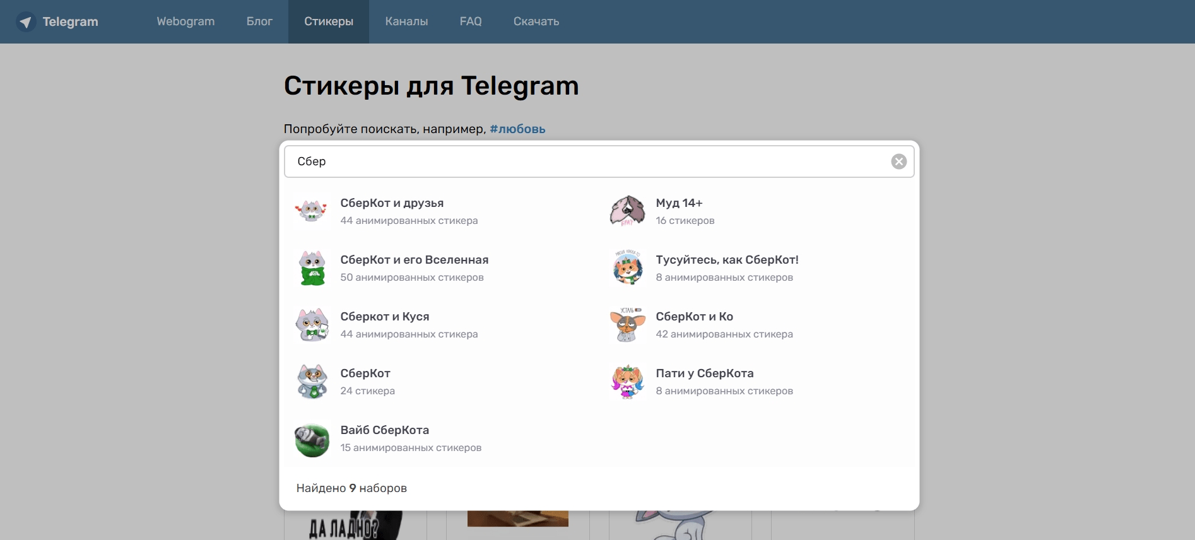Click the Стикеры для Telegram heading
Image resolution: width=1195 pixels, height=540 pixels.
click(431, 86)
